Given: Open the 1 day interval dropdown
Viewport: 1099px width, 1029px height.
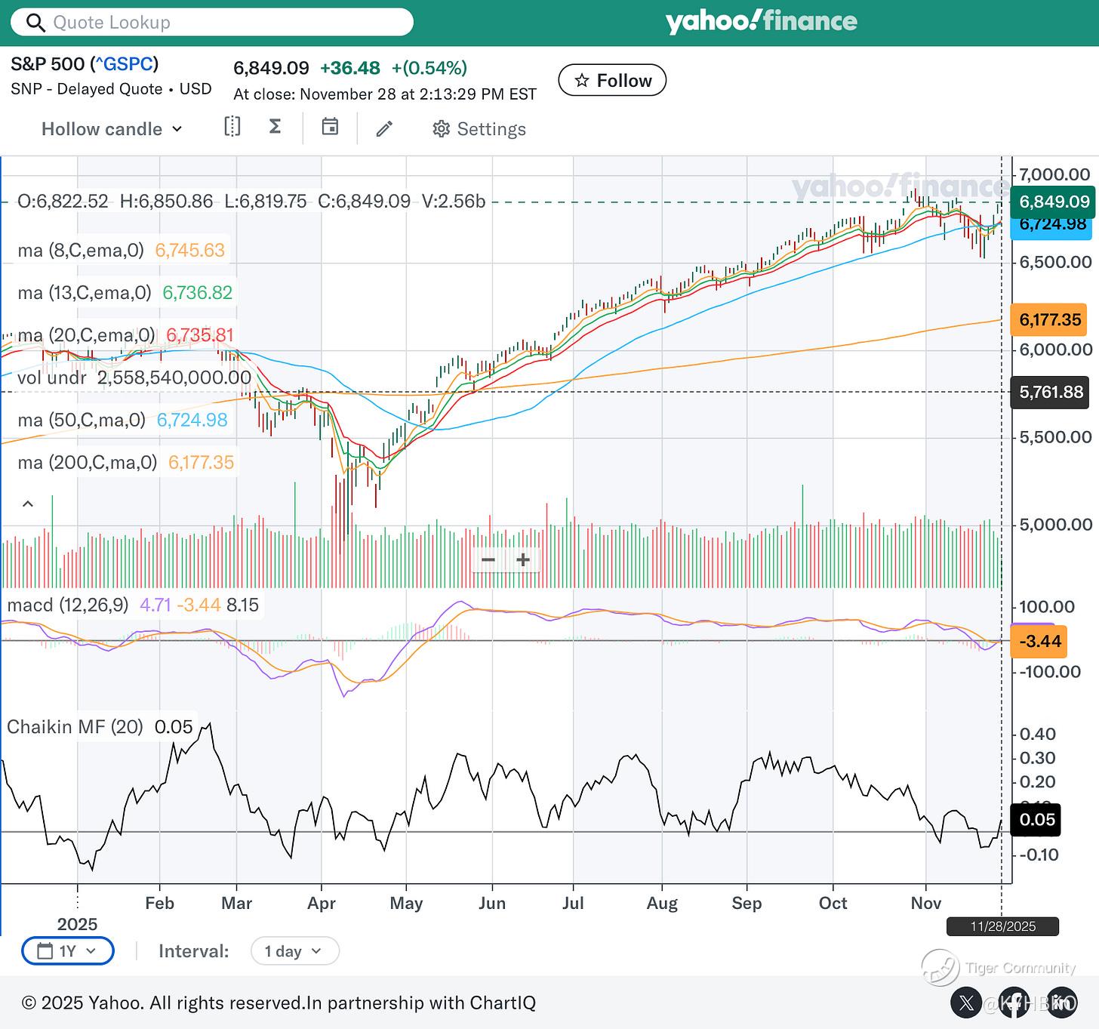Looking at the screenshot, I should pyautogui.click(x=294, y=951).
